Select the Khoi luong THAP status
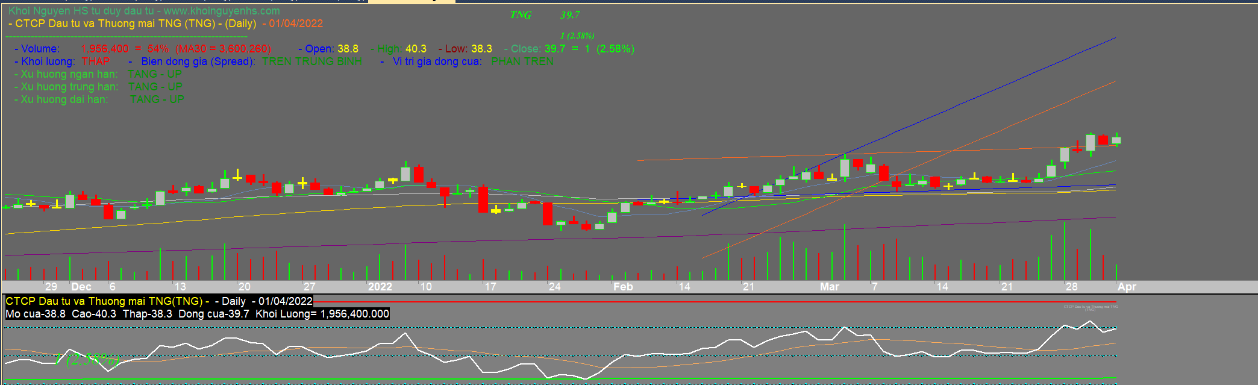The image size is (1258, 385). pyautogui.click(x=96, y=61)
